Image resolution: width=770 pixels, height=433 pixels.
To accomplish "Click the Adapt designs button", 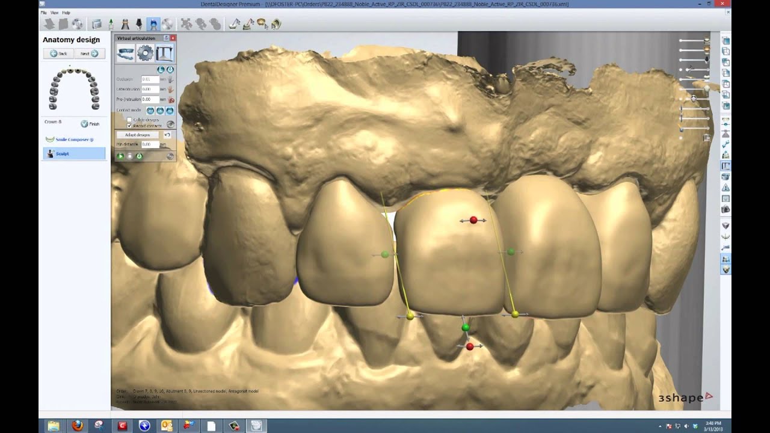I will click(138, 135).
